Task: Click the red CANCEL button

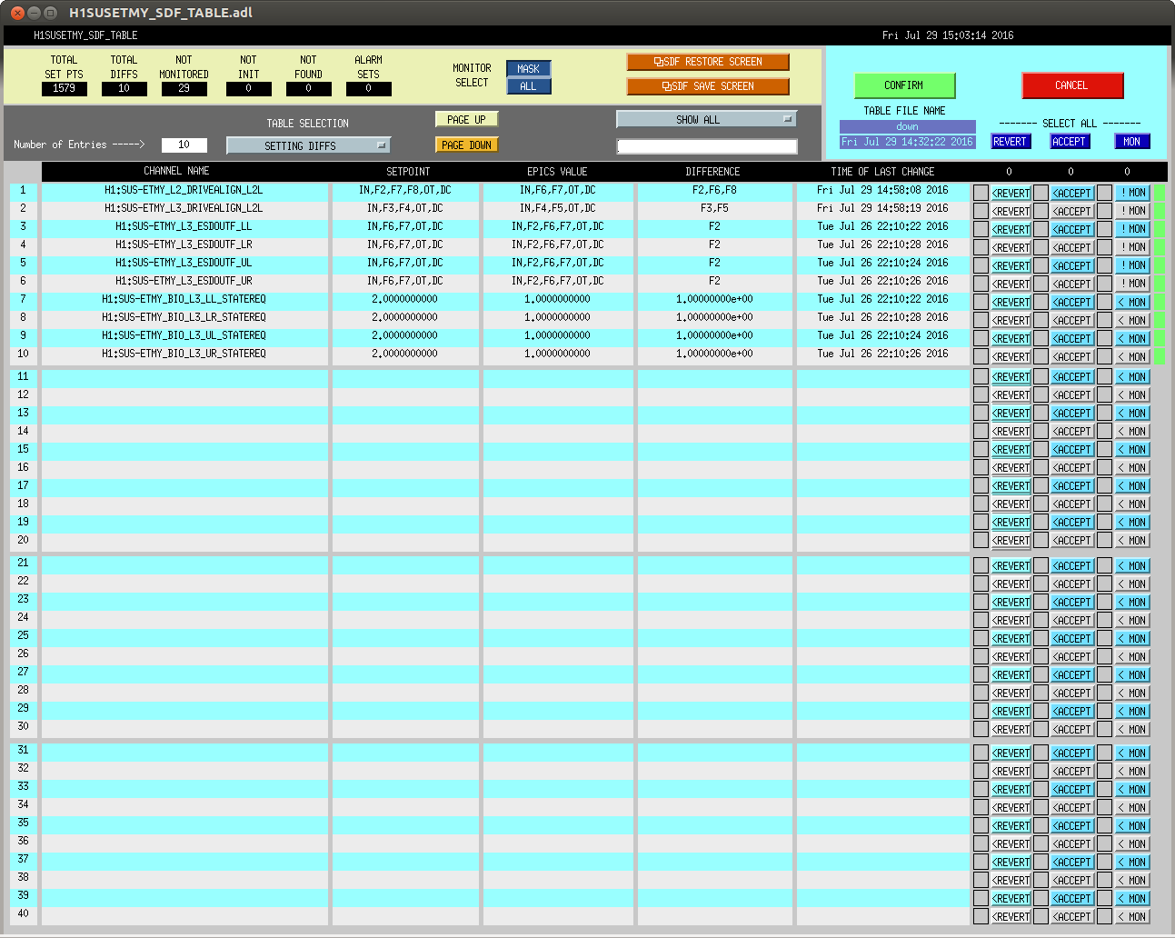Action: point(1072,85)
